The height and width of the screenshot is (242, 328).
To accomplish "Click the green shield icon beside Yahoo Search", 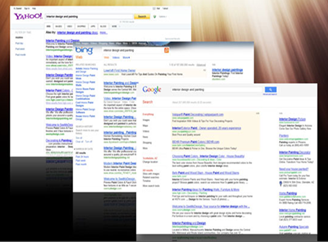I will coord(155,16).
